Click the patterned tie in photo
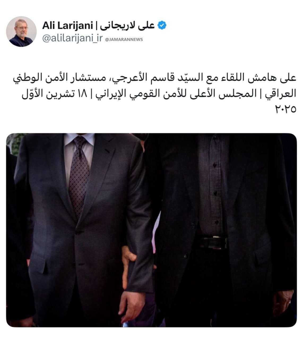Viewport: 303px width, 340px height. (x=79, y=175)
